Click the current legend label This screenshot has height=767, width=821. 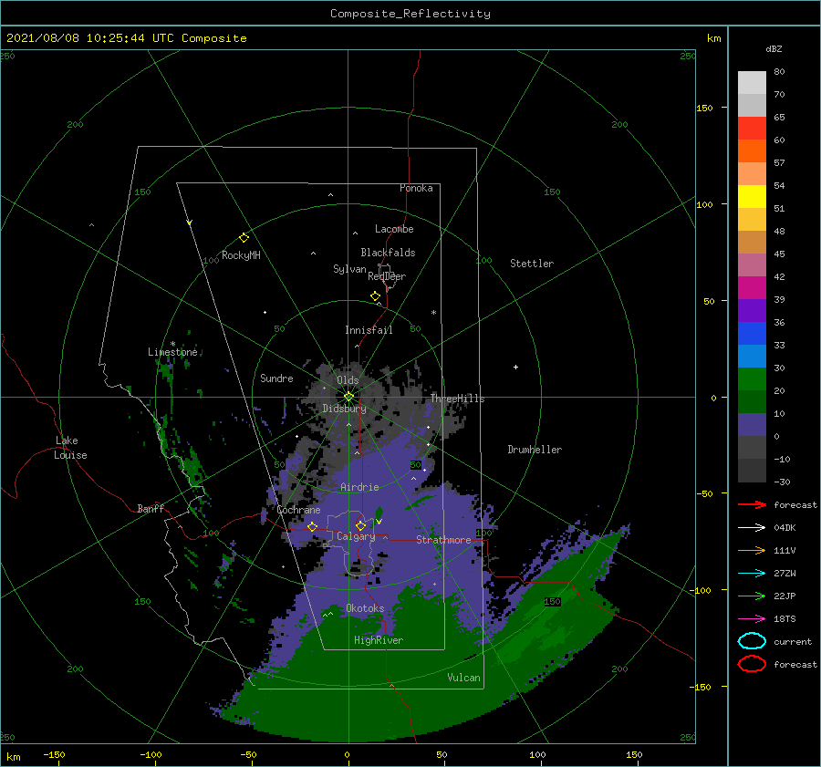pos(793,641)
